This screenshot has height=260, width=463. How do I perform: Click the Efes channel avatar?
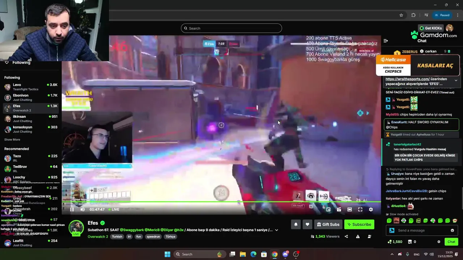pos(76,227)
